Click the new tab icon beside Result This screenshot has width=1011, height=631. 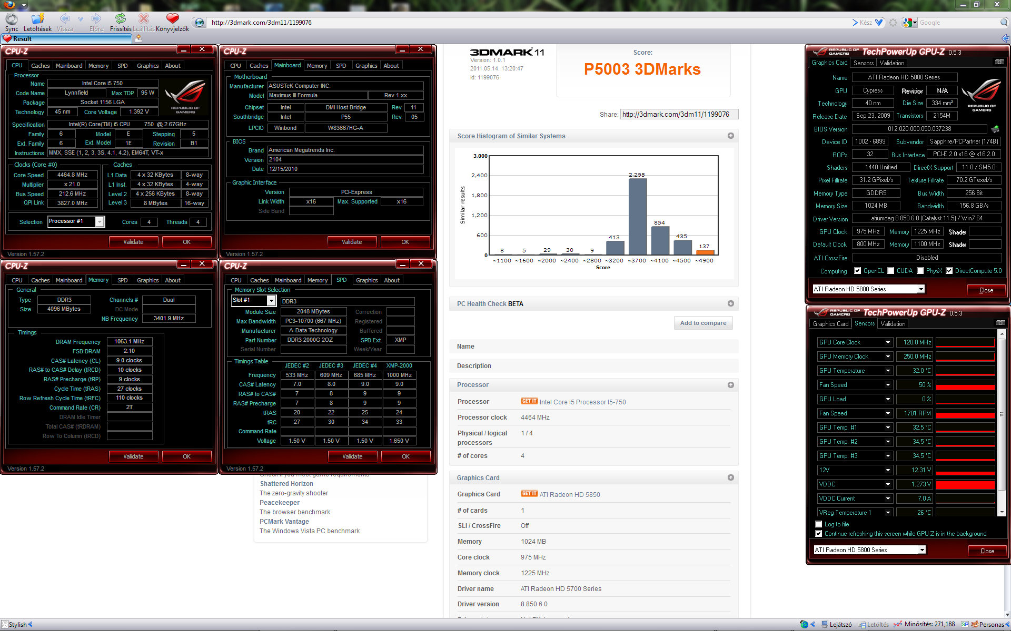[x=138, y=38]
